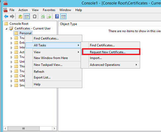The height and width of the screenshot is (132, 161).
Task: Click the Console Root folder icon
Action: [x=6, y=24]
